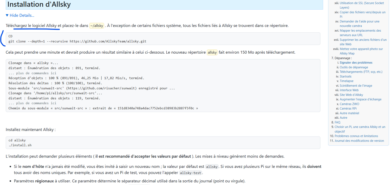Image resolution: width=390 pixels, height=185 pixels.
Task: Click the ~/allsky highlighted path
Action: (97, 26)
